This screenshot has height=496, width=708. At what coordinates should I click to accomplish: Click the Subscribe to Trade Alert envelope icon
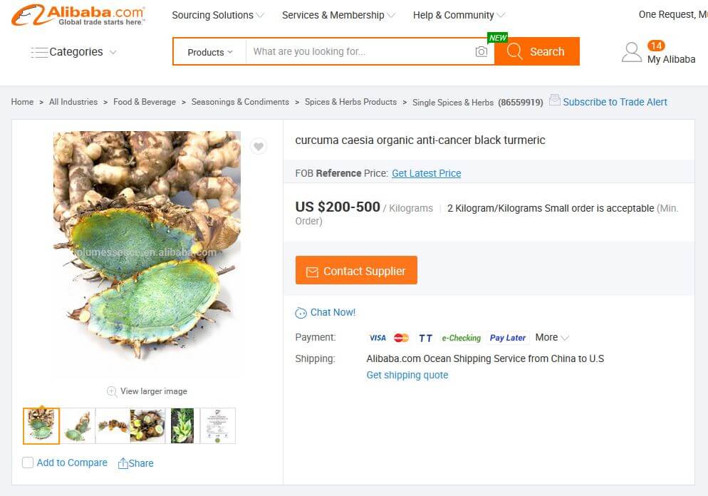[x=555, y=100]
